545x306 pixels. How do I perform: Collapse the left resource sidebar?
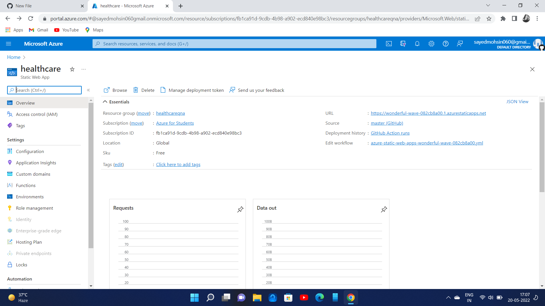88,90
